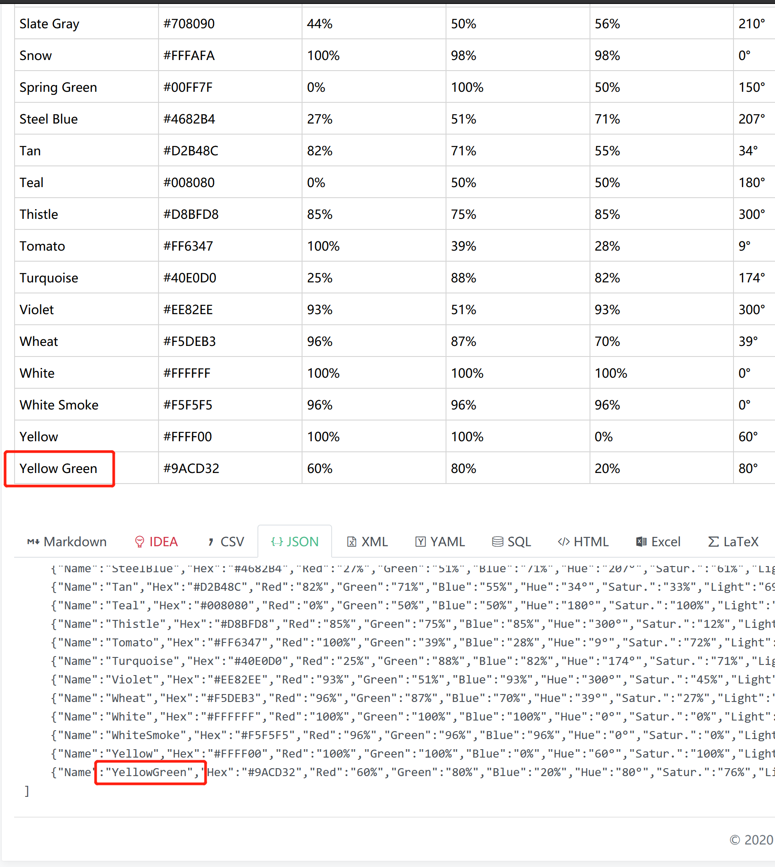Image resolution: width=775 pixels, height=867 pixels.
Task: Click the YAML tab's Y icon
Action: [x=420, y=542]
